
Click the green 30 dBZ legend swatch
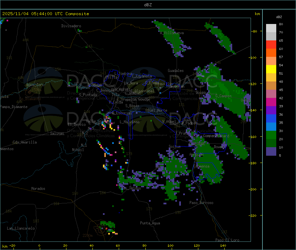(271, 135)
